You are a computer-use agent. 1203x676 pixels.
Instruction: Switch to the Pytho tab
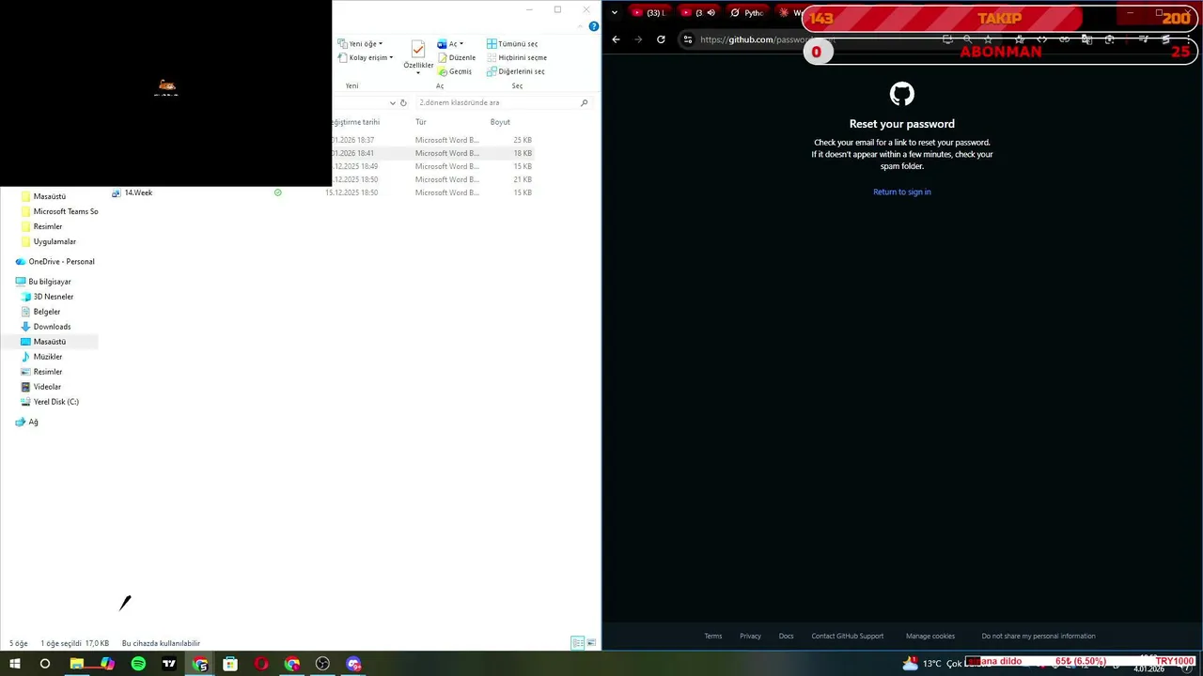[x=747, y=12]
